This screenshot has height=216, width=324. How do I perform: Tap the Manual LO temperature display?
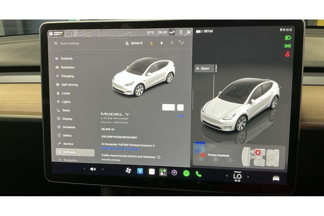click(237, 176)
